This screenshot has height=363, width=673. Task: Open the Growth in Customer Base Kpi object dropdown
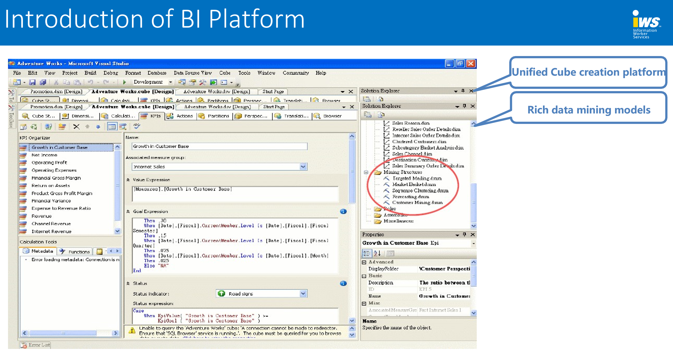tap(474, 243)
